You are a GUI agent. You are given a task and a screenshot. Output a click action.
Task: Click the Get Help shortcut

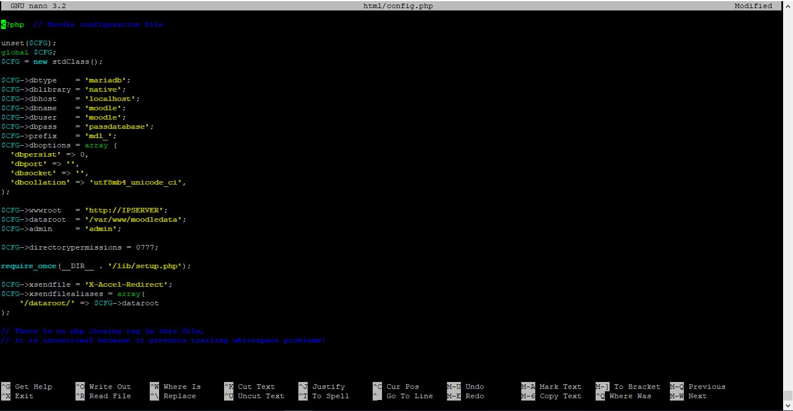[x=33, y=387]
